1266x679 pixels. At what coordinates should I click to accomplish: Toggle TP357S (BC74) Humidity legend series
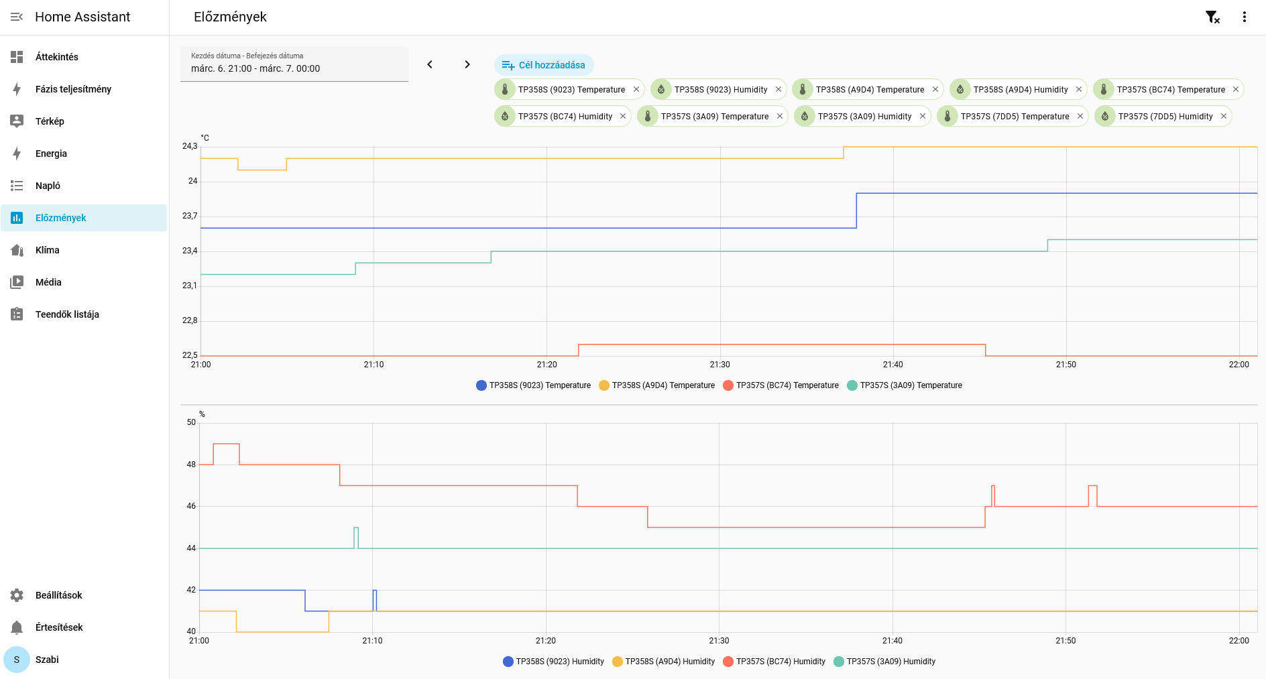pyautogui.click(x=774, y=662)
